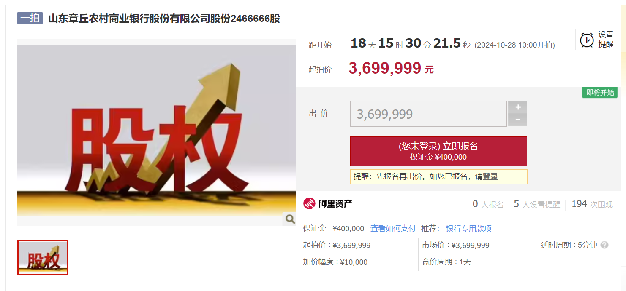Click the 一拍 auction round badge

pyautogui.click(x=30, y=18)
